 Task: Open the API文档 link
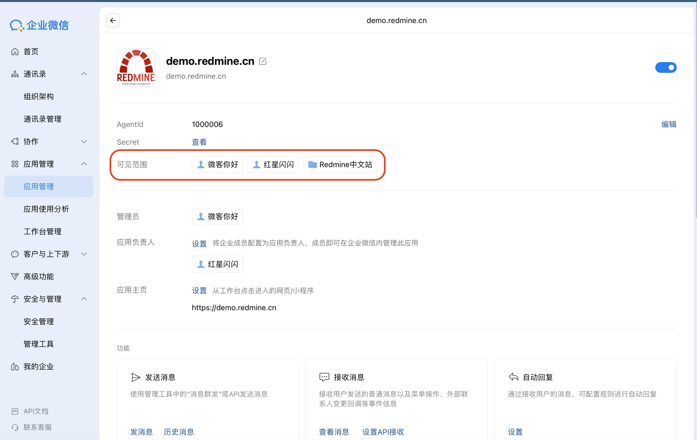coord(36,411)
